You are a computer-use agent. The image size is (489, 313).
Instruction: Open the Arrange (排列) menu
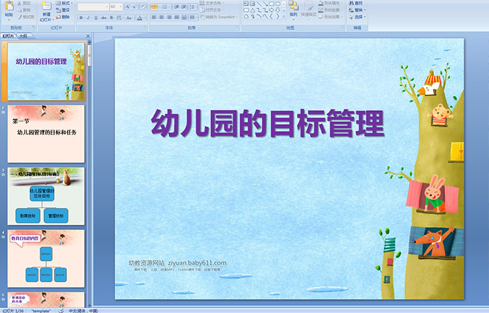293,10
